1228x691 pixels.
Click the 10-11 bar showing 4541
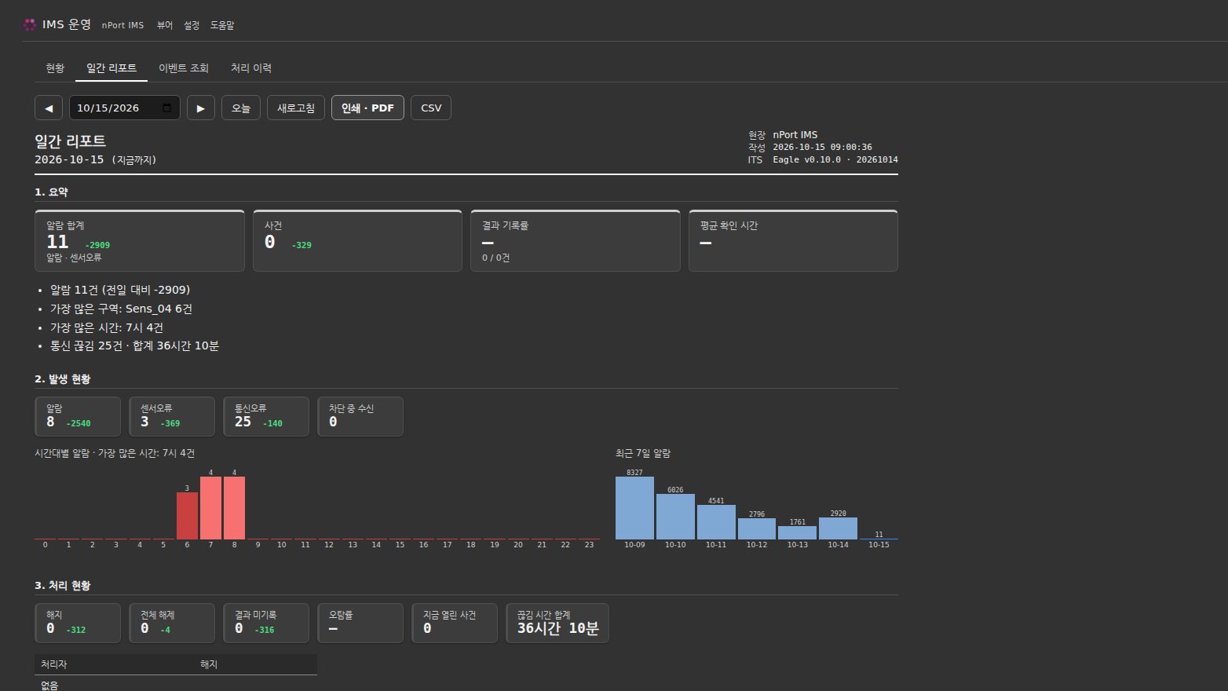coord(716,522)
